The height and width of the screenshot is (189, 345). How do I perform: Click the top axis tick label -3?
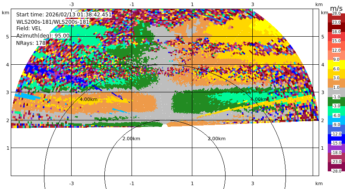pos(71,4)
